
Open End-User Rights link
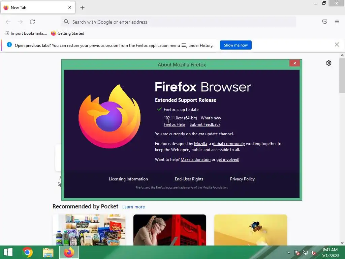coord(189,179)
